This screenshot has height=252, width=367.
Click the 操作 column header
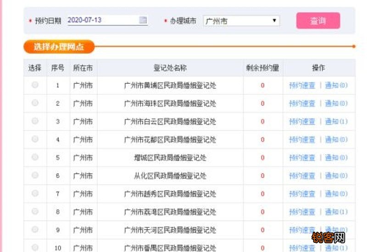(318, 68)
